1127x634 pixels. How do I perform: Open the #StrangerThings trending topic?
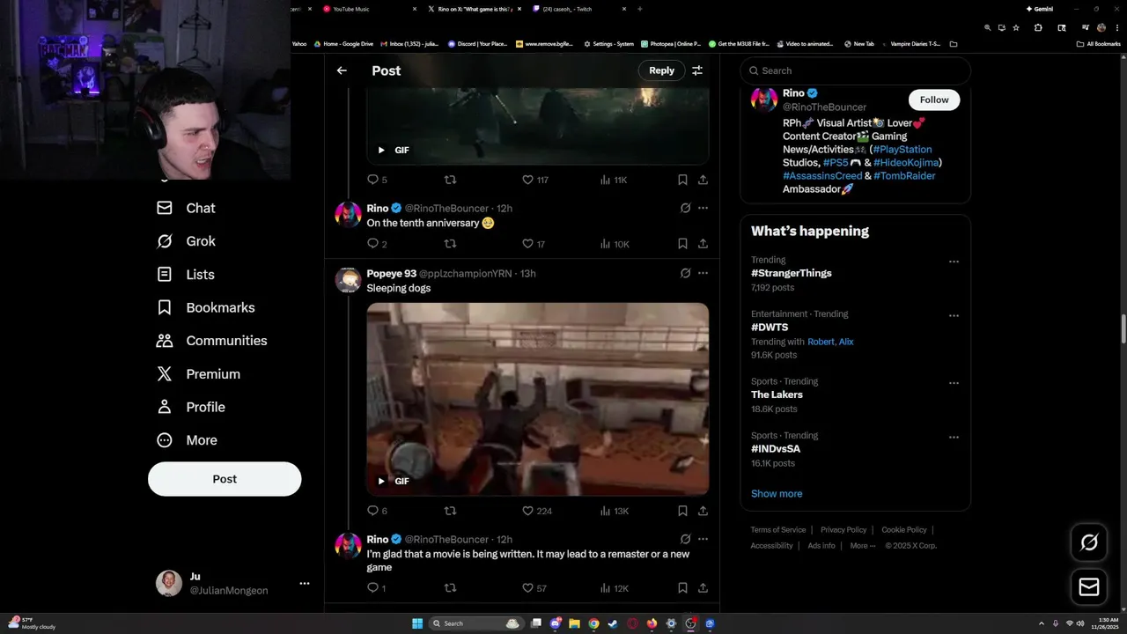click(x=791, y=273)
